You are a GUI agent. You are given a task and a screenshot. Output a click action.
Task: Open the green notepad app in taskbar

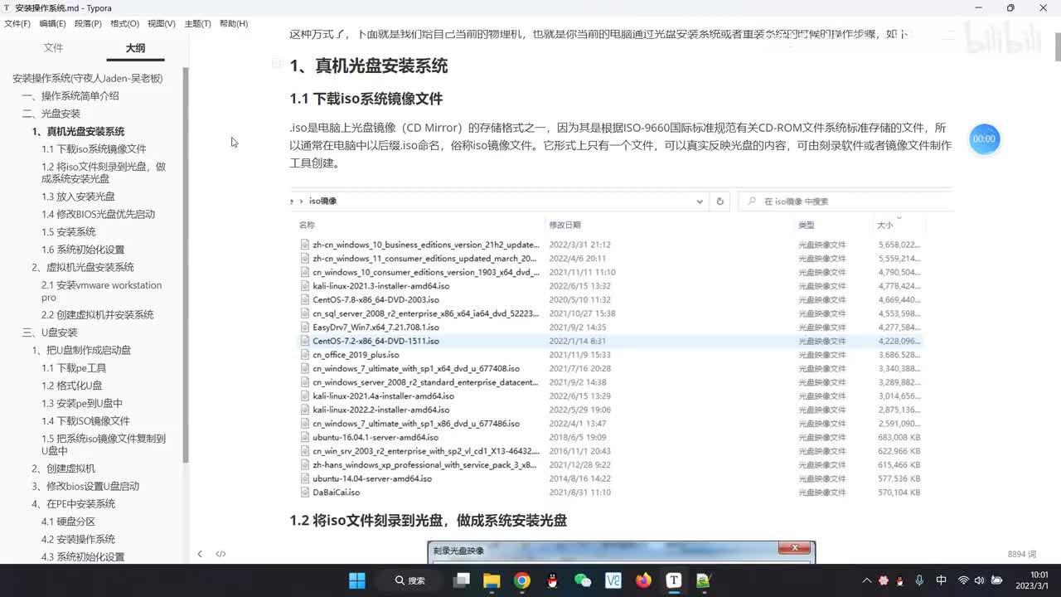(x=704, y=580)
